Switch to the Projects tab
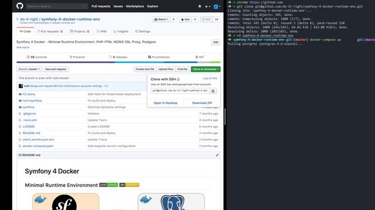Screen dimensions: 375x210 (x=80, y=32)
